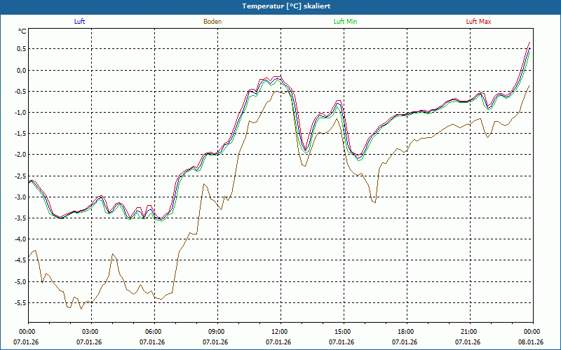Select the 06:00 time axis marker
Viewport: 561px width, 350px height.
(154, 332)
